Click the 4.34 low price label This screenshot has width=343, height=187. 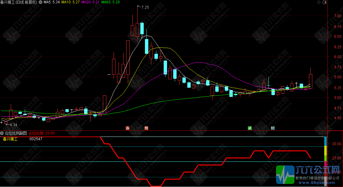[x=13, y=125]
